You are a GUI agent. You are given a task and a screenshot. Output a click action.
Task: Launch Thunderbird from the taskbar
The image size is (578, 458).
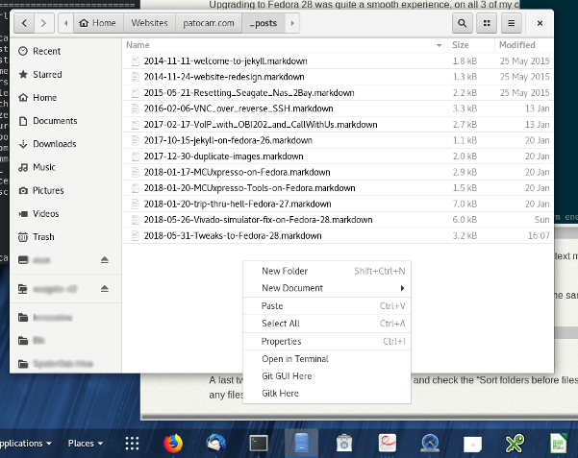[216, 444]
